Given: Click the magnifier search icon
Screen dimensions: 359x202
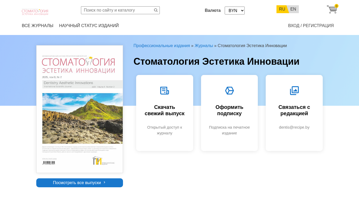Looking at the screenshot, I should tap(156, 10).
